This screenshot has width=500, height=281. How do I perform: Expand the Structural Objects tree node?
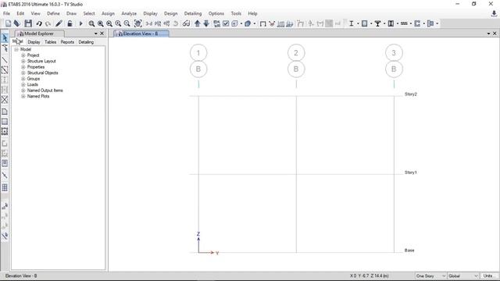(23, 73)
